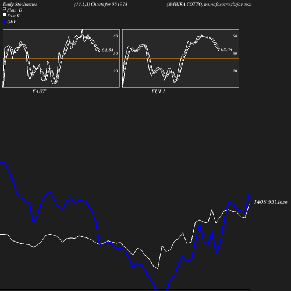
Task: Click the Fast K legend swatch
Action: pyautogui.click(x=5, y=15)
